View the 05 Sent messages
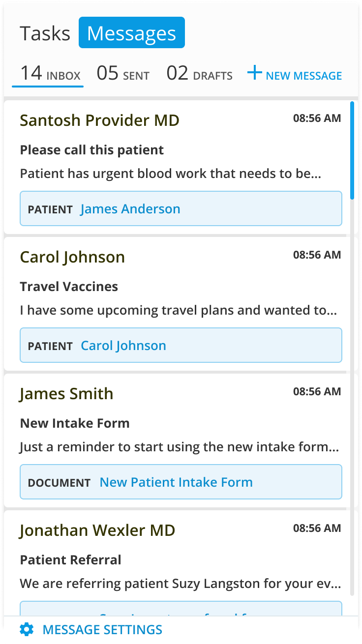 (x=123, y=74)
